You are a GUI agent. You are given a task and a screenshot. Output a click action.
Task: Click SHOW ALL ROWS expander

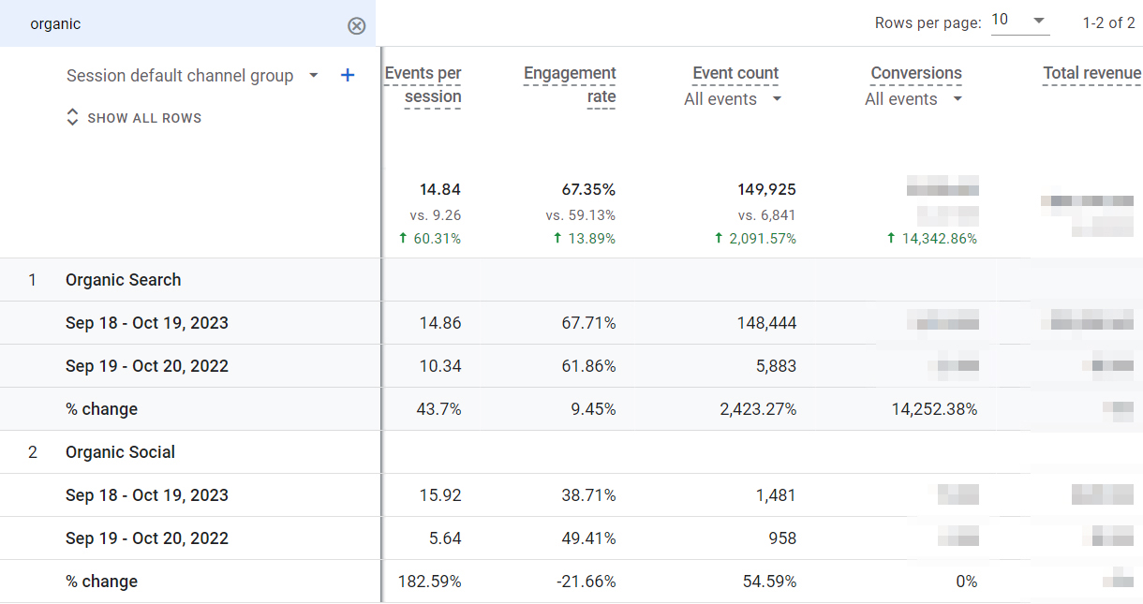[144, 118]
